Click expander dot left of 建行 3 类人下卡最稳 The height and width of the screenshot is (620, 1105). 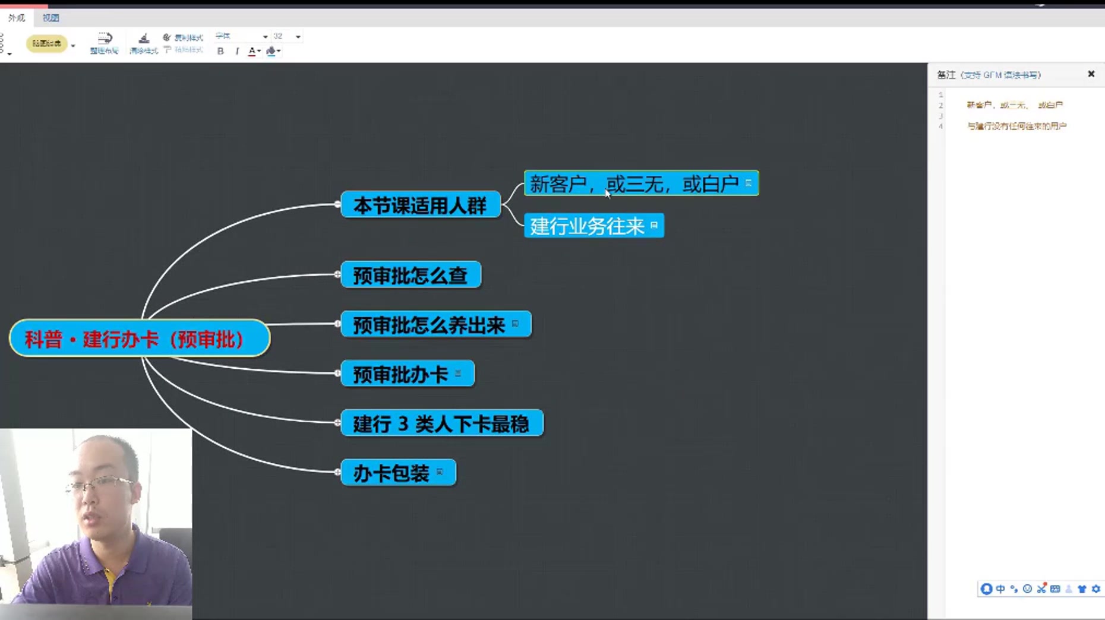click(337, 423)
